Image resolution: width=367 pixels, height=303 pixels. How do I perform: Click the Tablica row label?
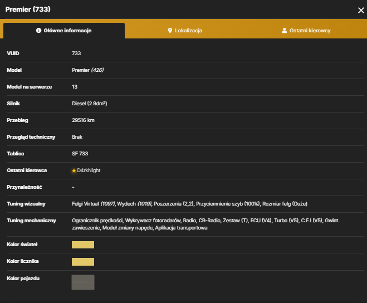tap(15, 154)
